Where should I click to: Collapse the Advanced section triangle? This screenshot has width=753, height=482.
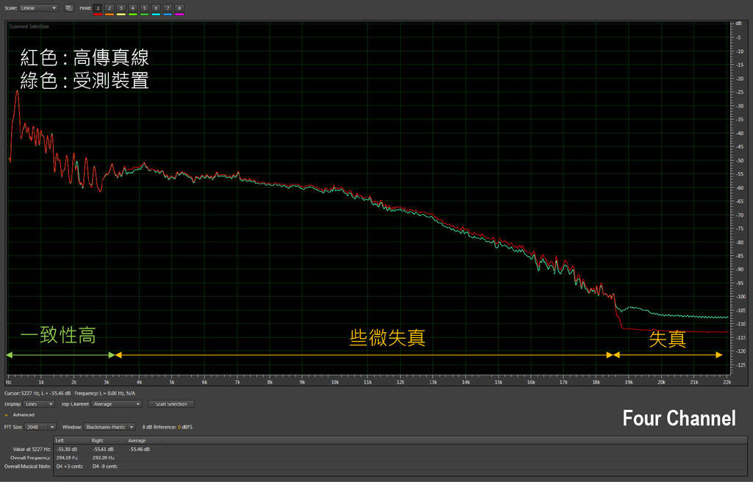pos(7,415)
